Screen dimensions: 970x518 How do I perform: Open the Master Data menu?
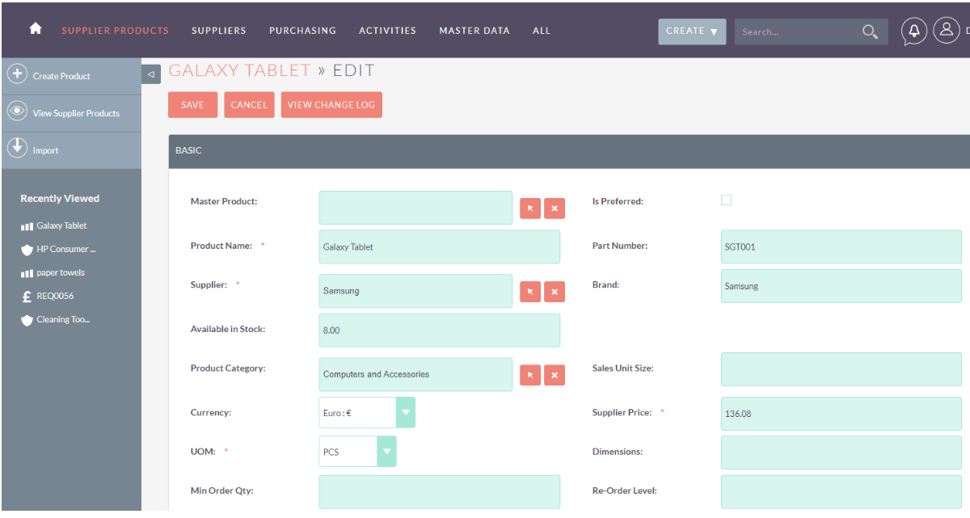(x=474, y=31)
